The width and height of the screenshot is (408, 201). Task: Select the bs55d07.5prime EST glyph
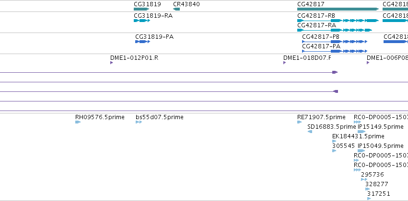tap(139, 122)
